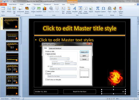The height and width of the screenshot is (100, 139).
Task: Click the Picture icon in Images group
Action: click(x=9, y=10)
